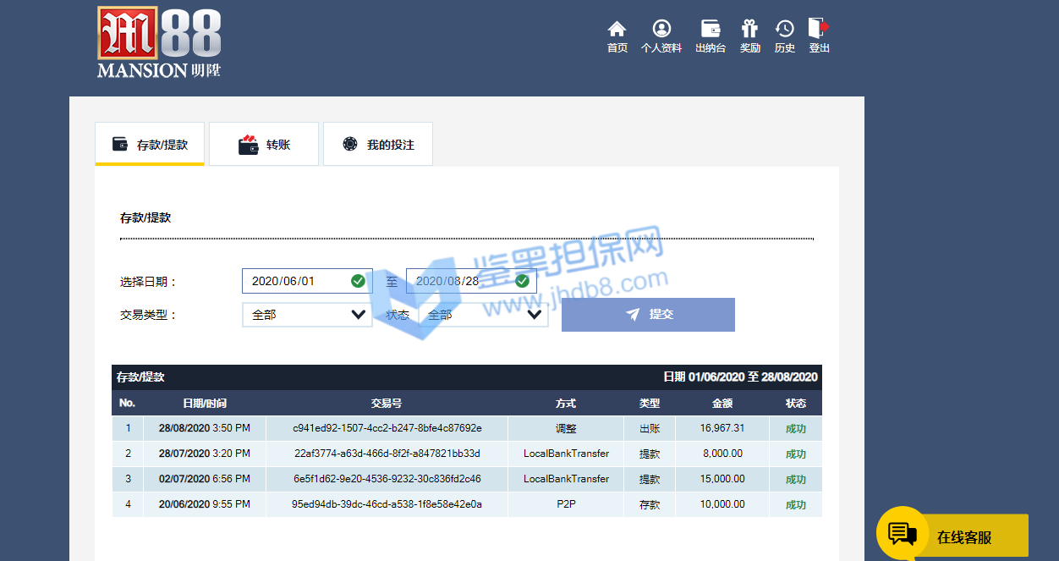Expand the 状态 status dropdown
This screenshot has width=1059, height=561.
483,315
